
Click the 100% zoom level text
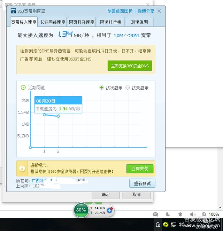click(214, 214)
